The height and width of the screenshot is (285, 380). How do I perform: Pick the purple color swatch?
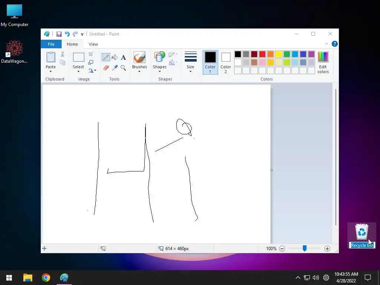pyautogui.click(x=311, y=54)
